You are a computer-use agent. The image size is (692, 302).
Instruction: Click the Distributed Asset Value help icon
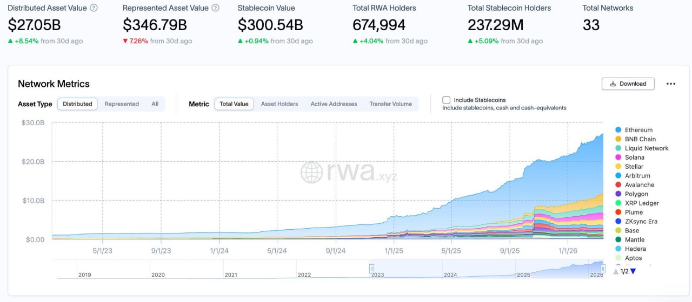point(94,8)
